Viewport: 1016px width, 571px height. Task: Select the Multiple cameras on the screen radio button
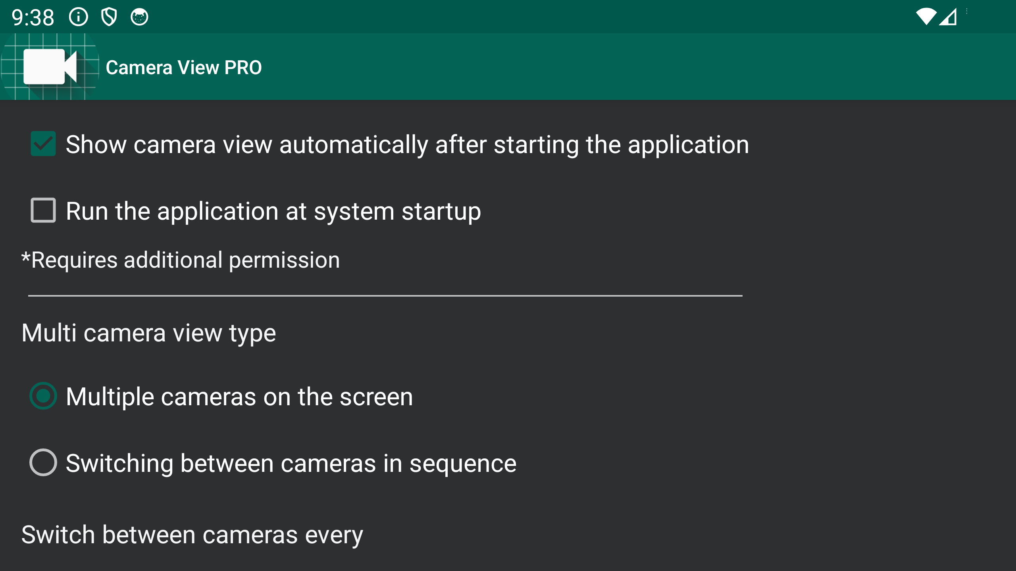[43, 396]
